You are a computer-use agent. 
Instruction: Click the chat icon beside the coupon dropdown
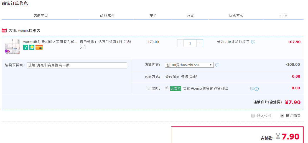click(x=217, y=65)
